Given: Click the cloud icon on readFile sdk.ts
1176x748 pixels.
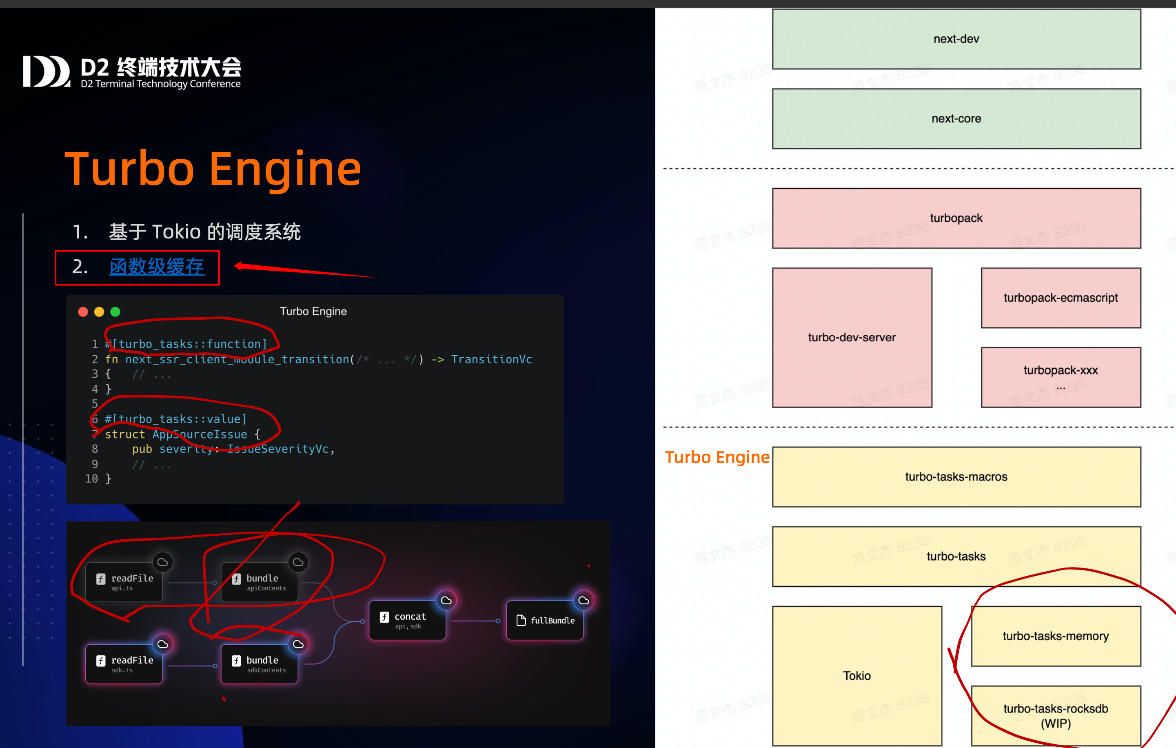Looking at the screenshot, I should pyautogui.click(x=163, y=644).
